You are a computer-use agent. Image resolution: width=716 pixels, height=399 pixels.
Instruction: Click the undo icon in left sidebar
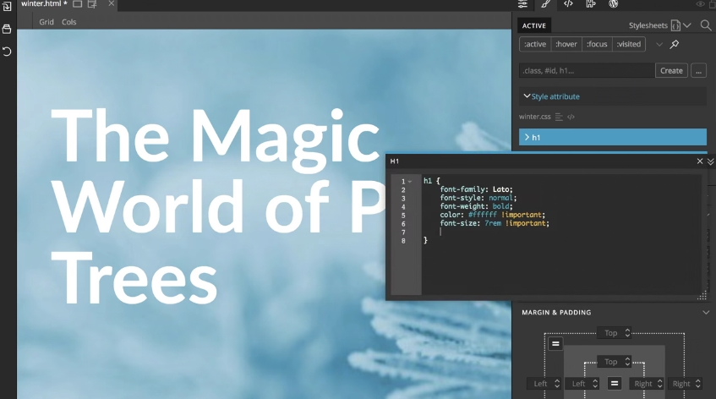pyautogui.click(x=7, y=52)
